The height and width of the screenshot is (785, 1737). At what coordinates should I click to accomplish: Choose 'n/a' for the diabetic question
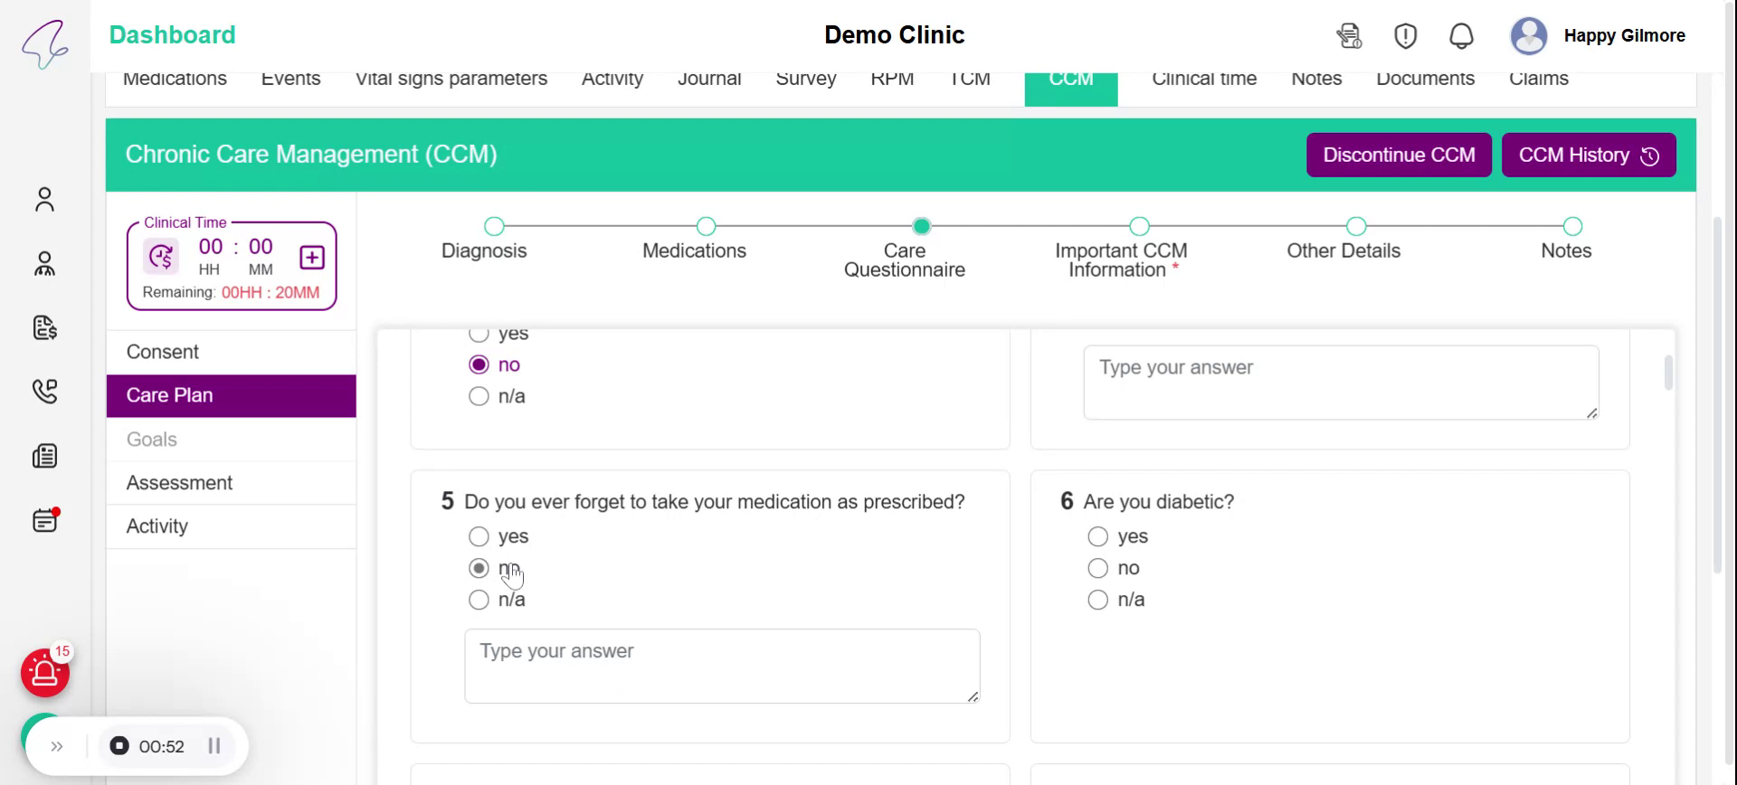coord(1097,600)
